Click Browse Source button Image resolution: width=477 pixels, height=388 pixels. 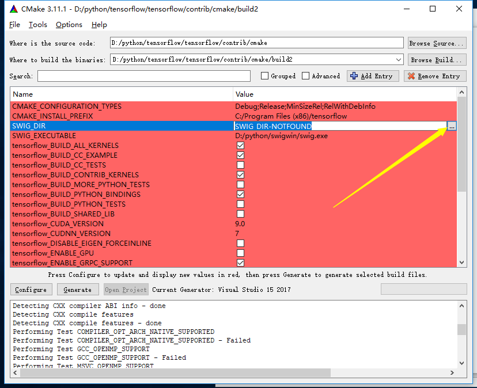[437, 43]
